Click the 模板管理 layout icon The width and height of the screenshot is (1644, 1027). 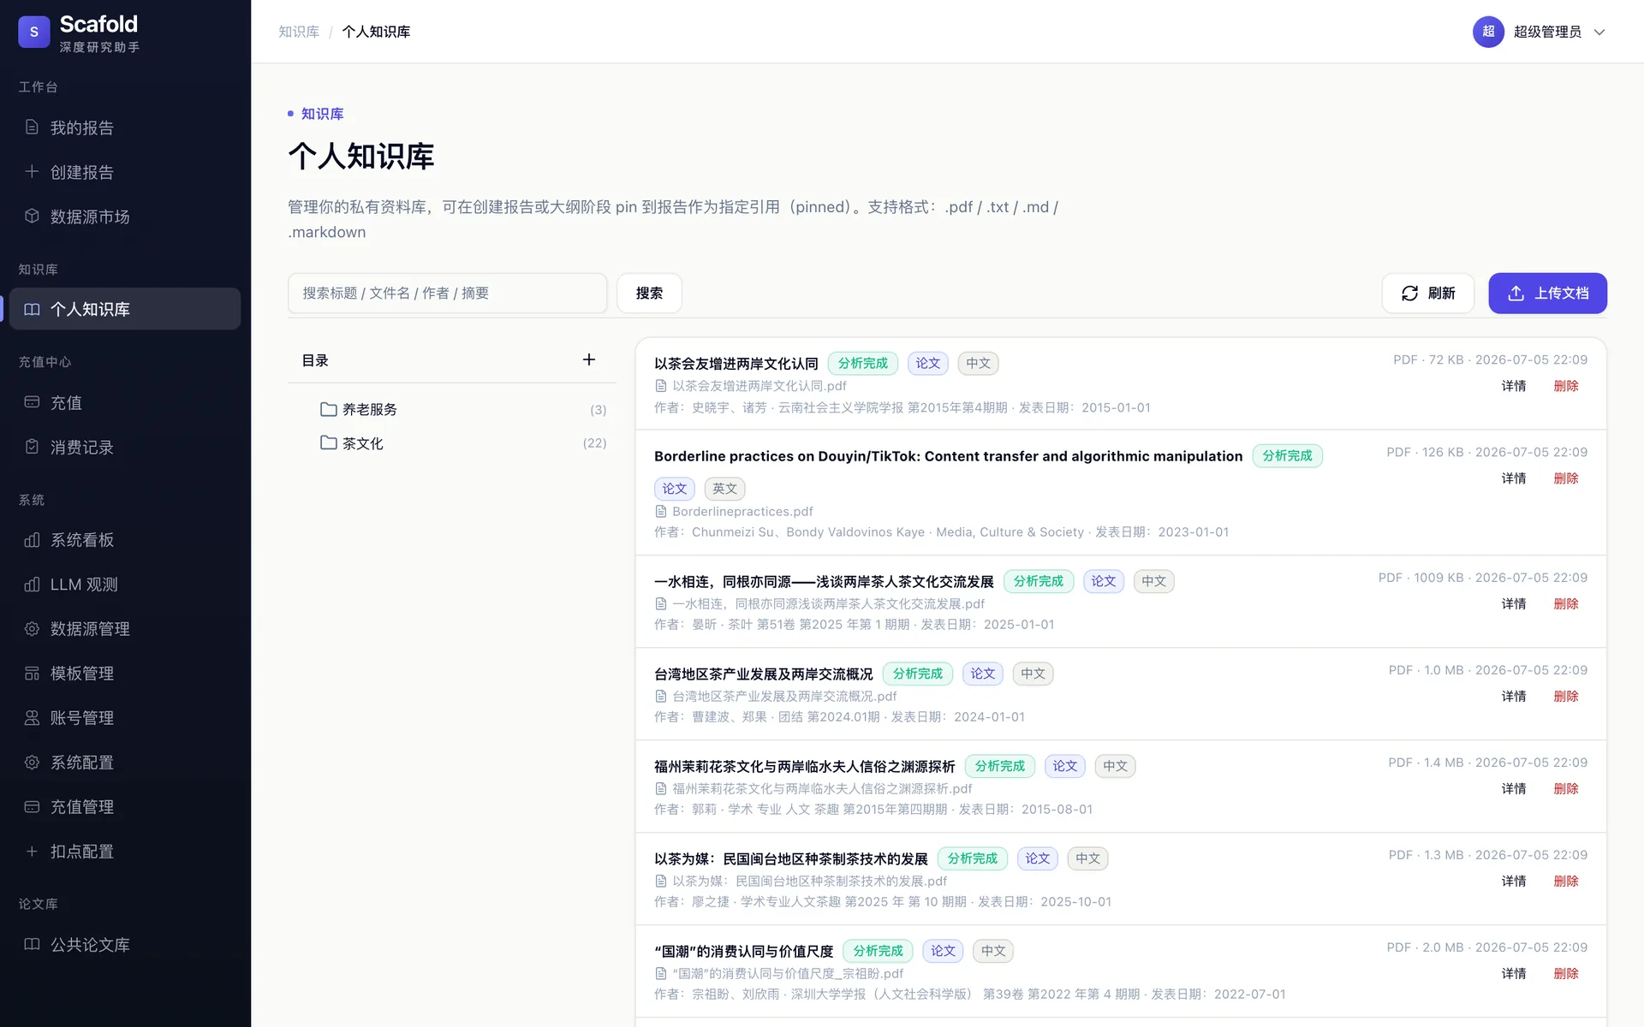32,674
